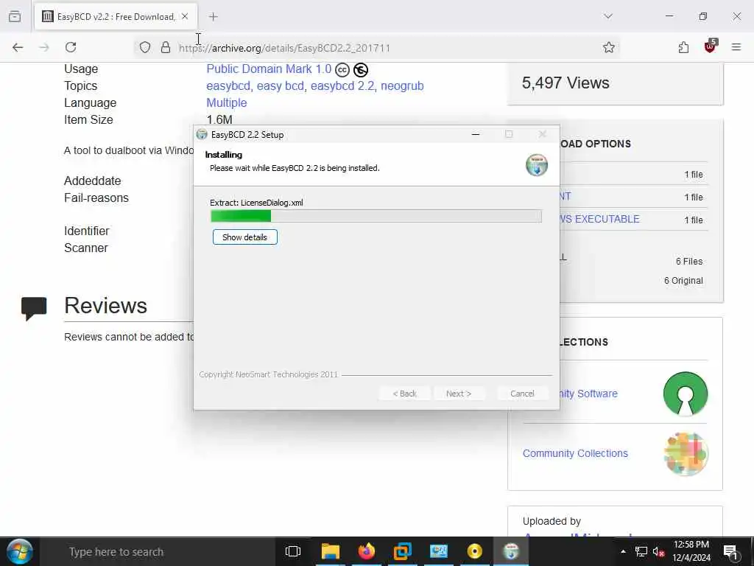
Task: Show hidden system tray icons
Action: (623, 551)
